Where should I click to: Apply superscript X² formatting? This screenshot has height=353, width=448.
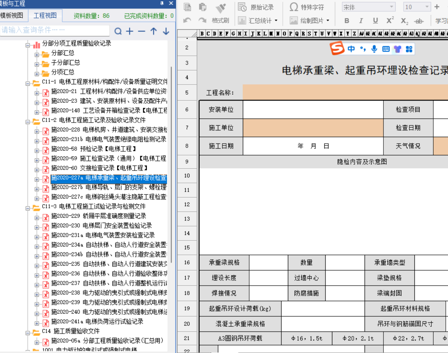pos(390,20)
